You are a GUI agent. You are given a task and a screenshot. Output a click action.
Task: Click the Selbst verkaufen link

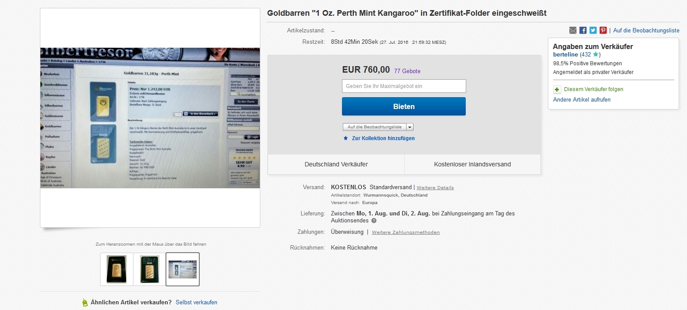pos(196,302)
